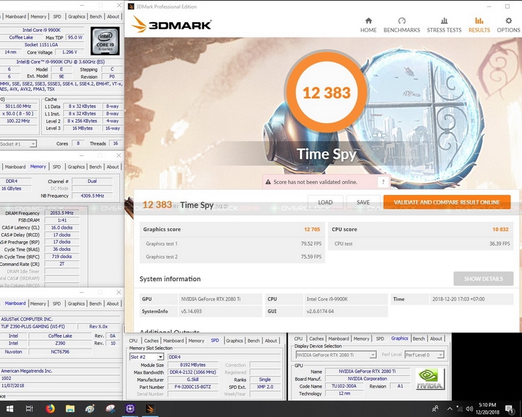Open About tab in graphics window

pos(436,339)
